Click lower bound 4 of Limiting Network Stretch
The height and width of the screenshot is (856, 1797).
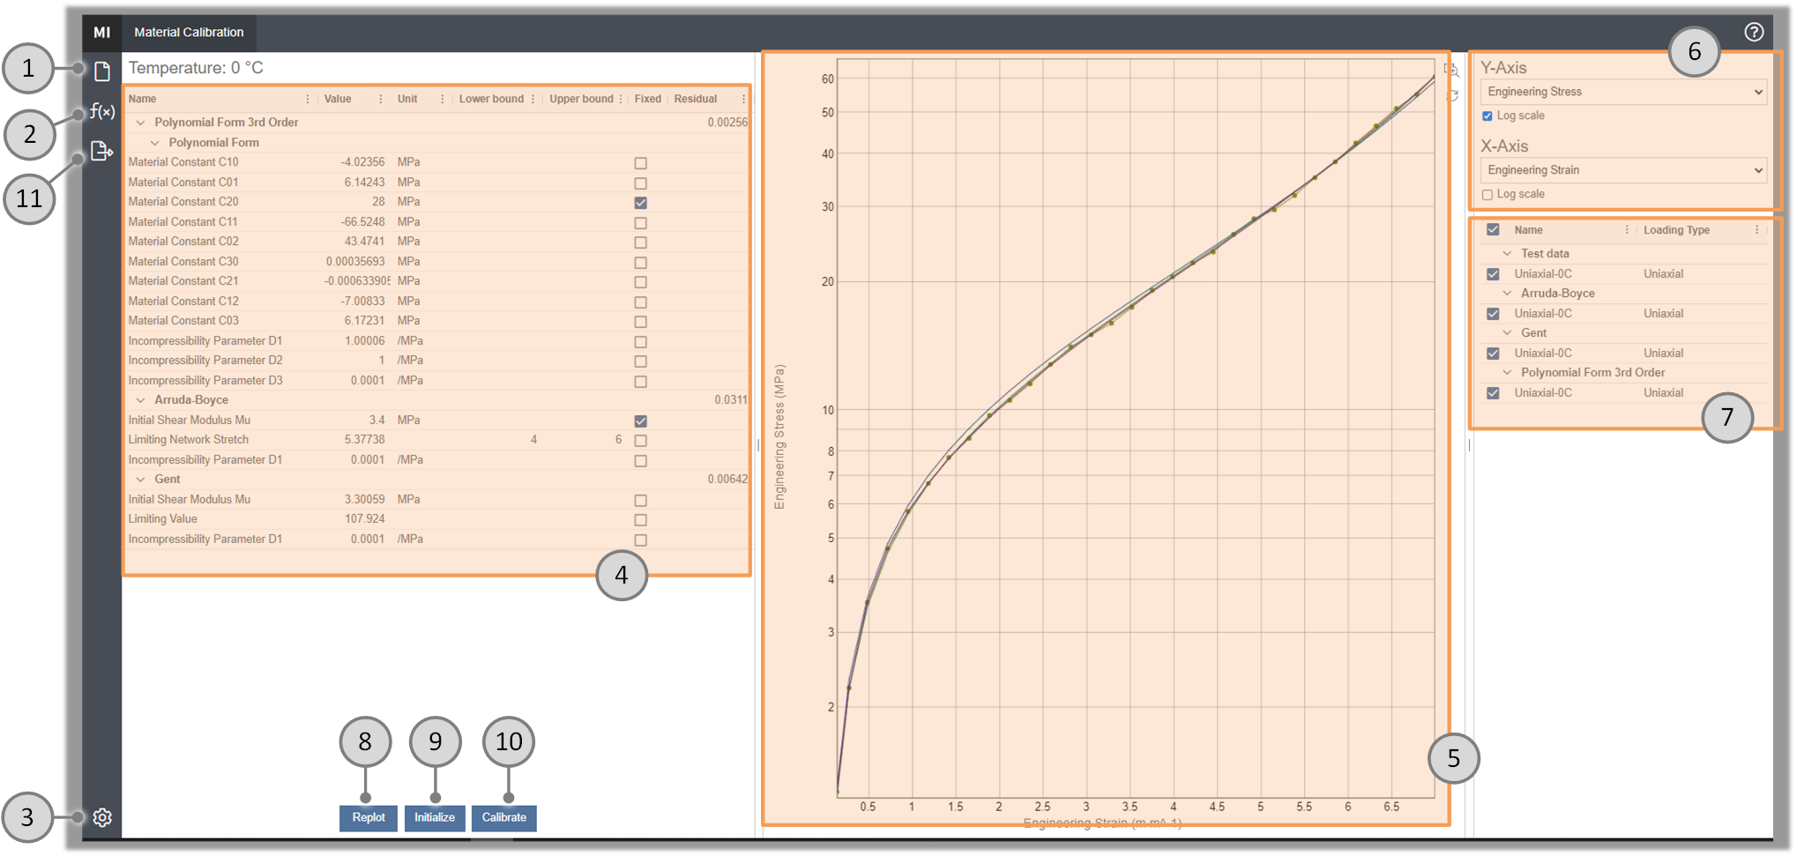533,440
